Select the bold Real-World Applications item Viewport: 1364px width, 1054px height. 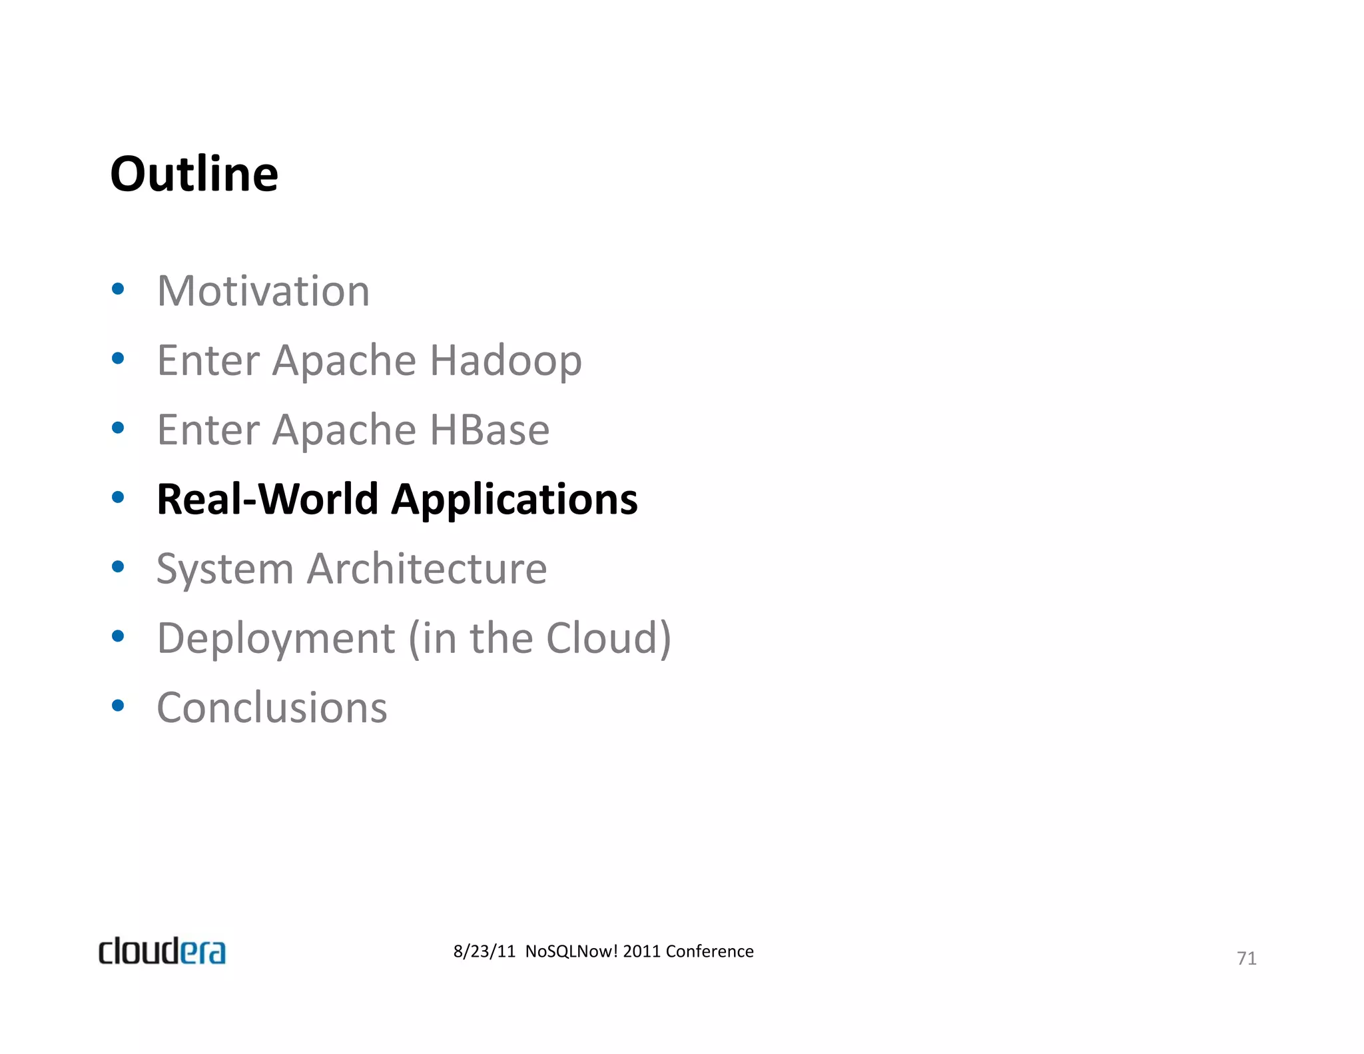[397, 500]
